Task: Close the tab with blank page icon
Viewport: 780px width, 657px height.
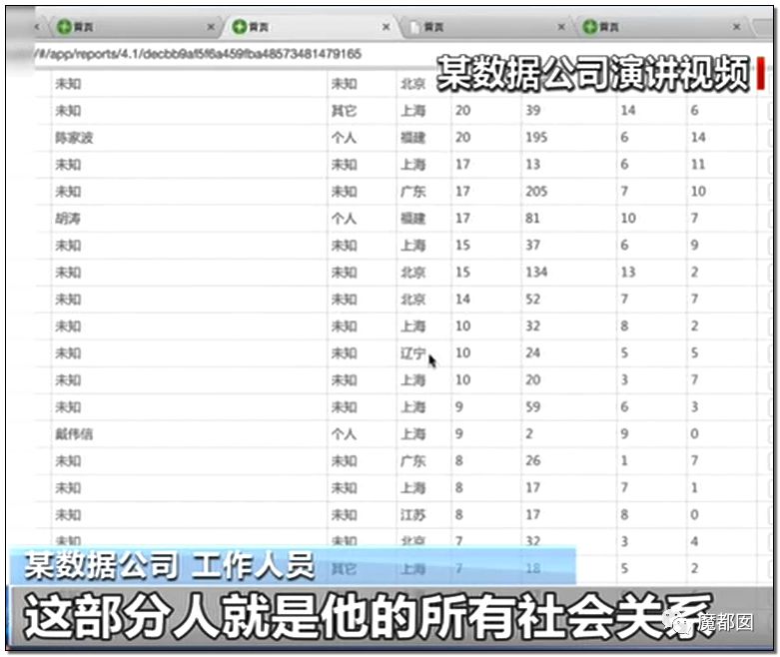Action: 561,27
